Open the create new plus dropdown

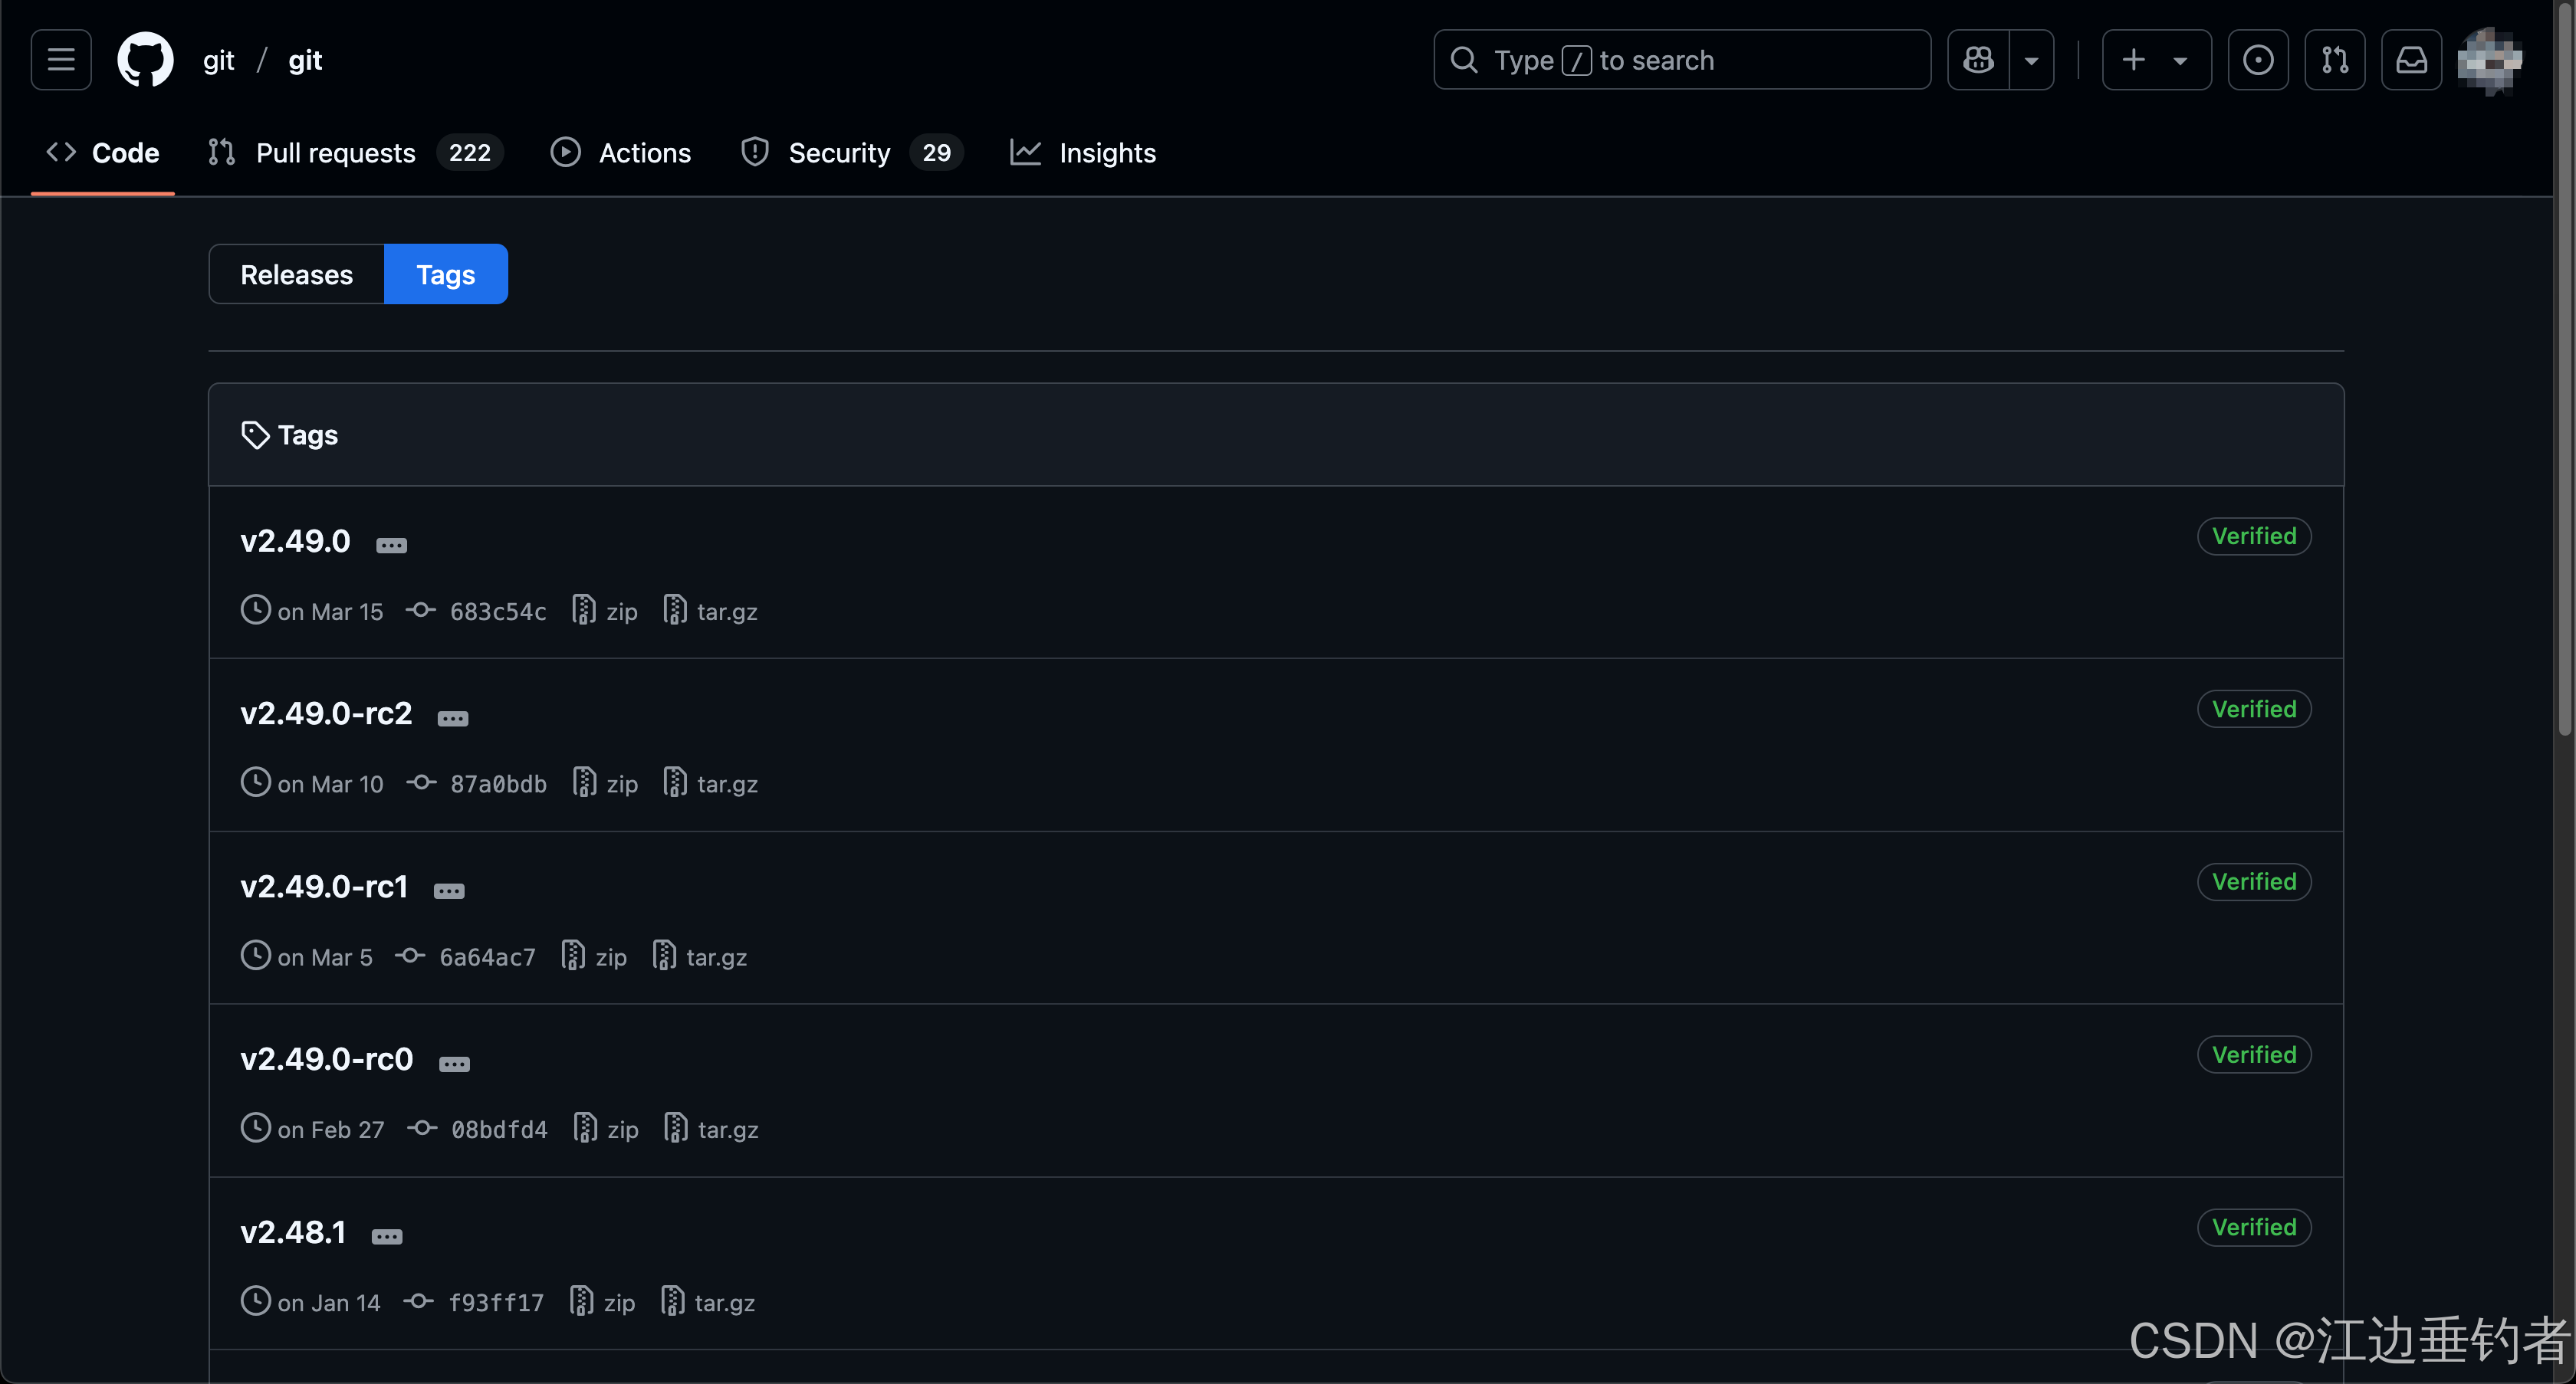click(2155, 60)
